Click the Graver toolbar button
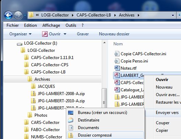Screen dimensions: 181x139 tap(83, 34)
